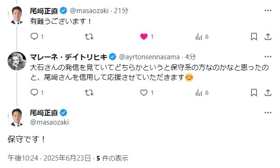Bookmark the 有難うございます tweet
The width and height of the screenshot is (280, 168).
tap(254, 37)
